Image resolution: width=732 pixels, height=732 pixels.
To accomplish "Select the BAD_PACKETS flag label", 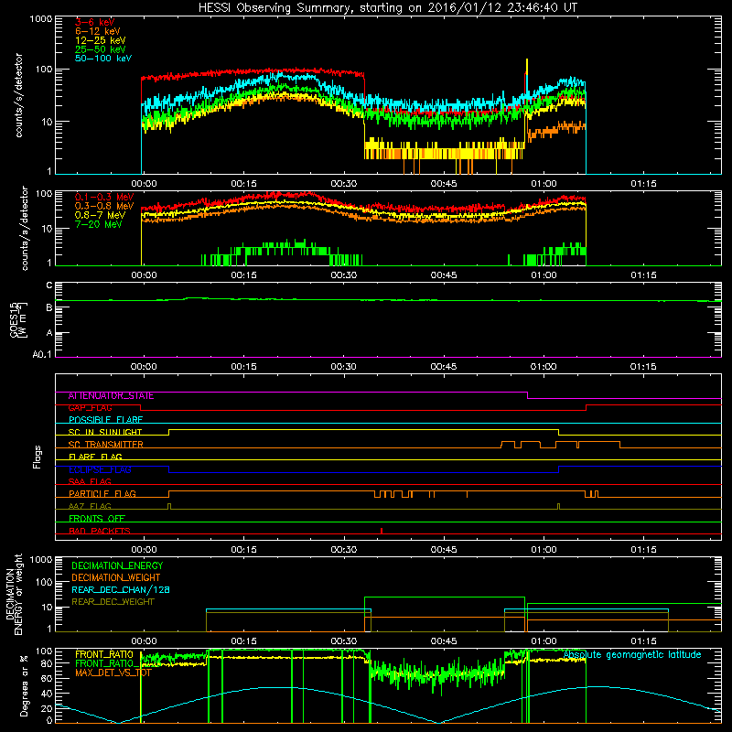I will point(100,531).
